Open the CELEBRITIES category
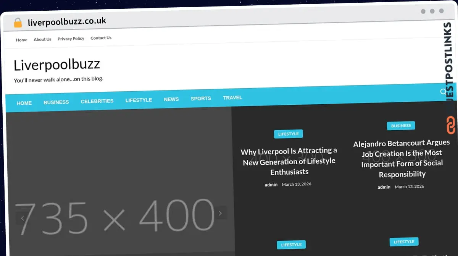The width and height of the screenshot is (458, 256). pos(97,101)
